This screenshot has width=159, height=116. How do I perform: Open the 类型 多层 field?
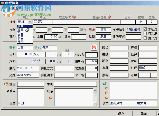pyautogui.click(x=104, y=37)
